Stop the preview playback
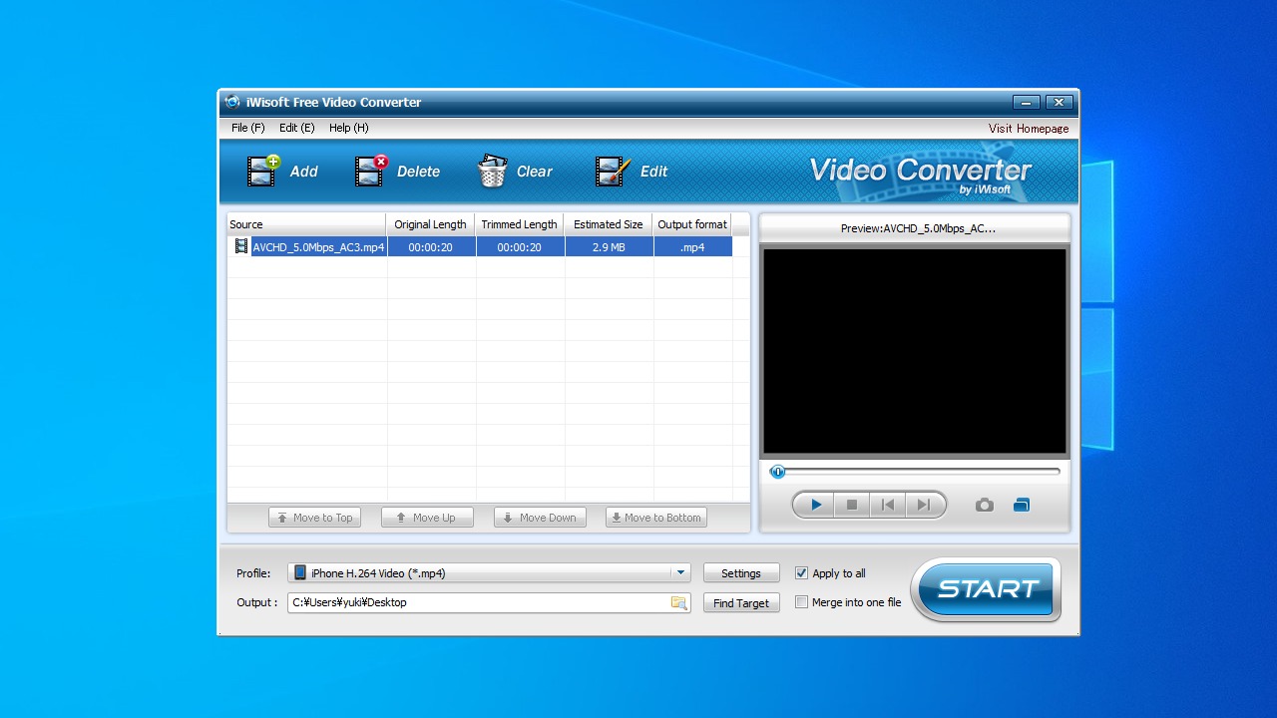 click(852, 505)
